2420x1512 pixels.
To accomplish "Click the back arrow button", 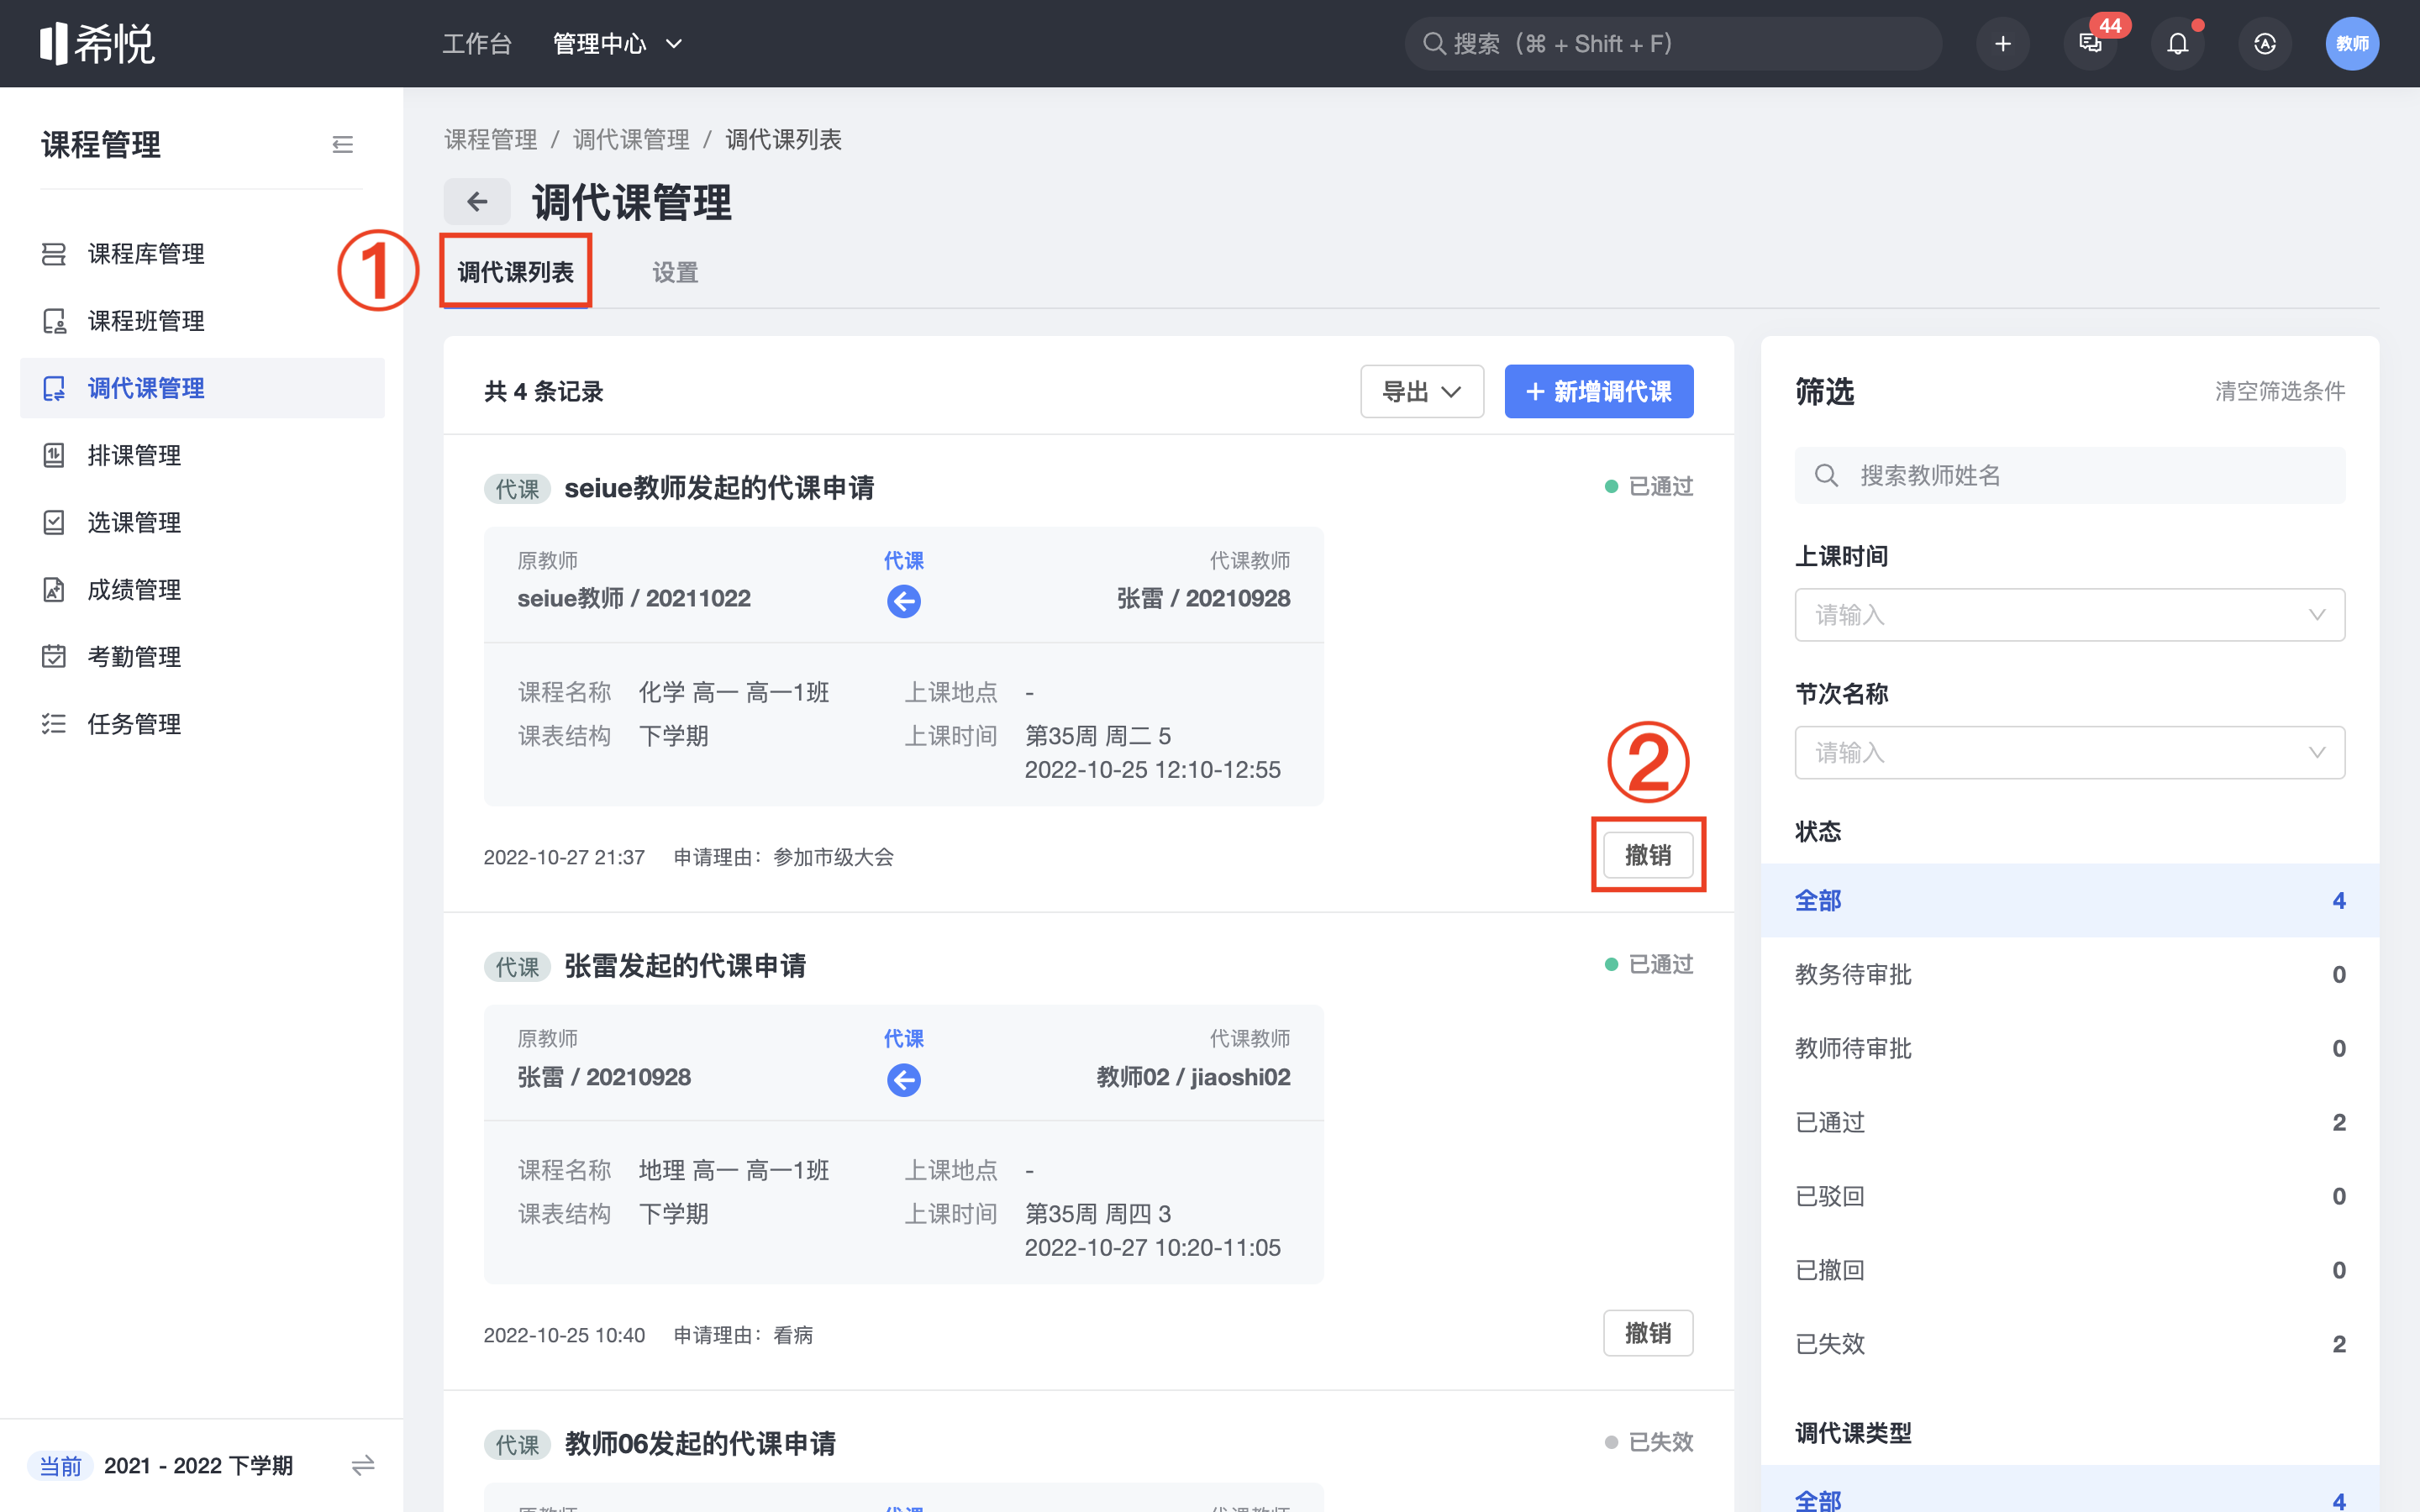I will click(x=477, y=202).
